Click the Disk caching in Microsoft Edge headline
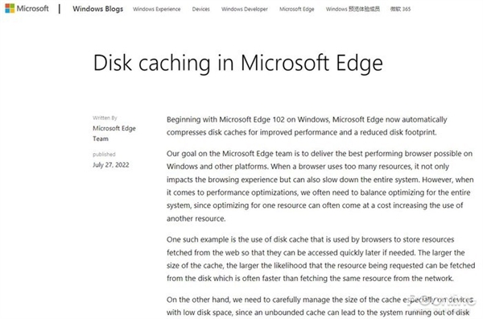Image resolution: width=483 pixels, height=319 pixels. pos(237,63)
